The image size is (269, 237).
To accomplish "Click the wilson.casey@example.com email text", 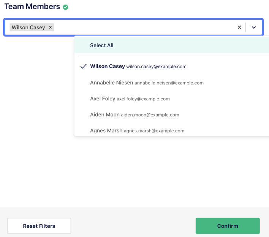I will coord(156,67).
